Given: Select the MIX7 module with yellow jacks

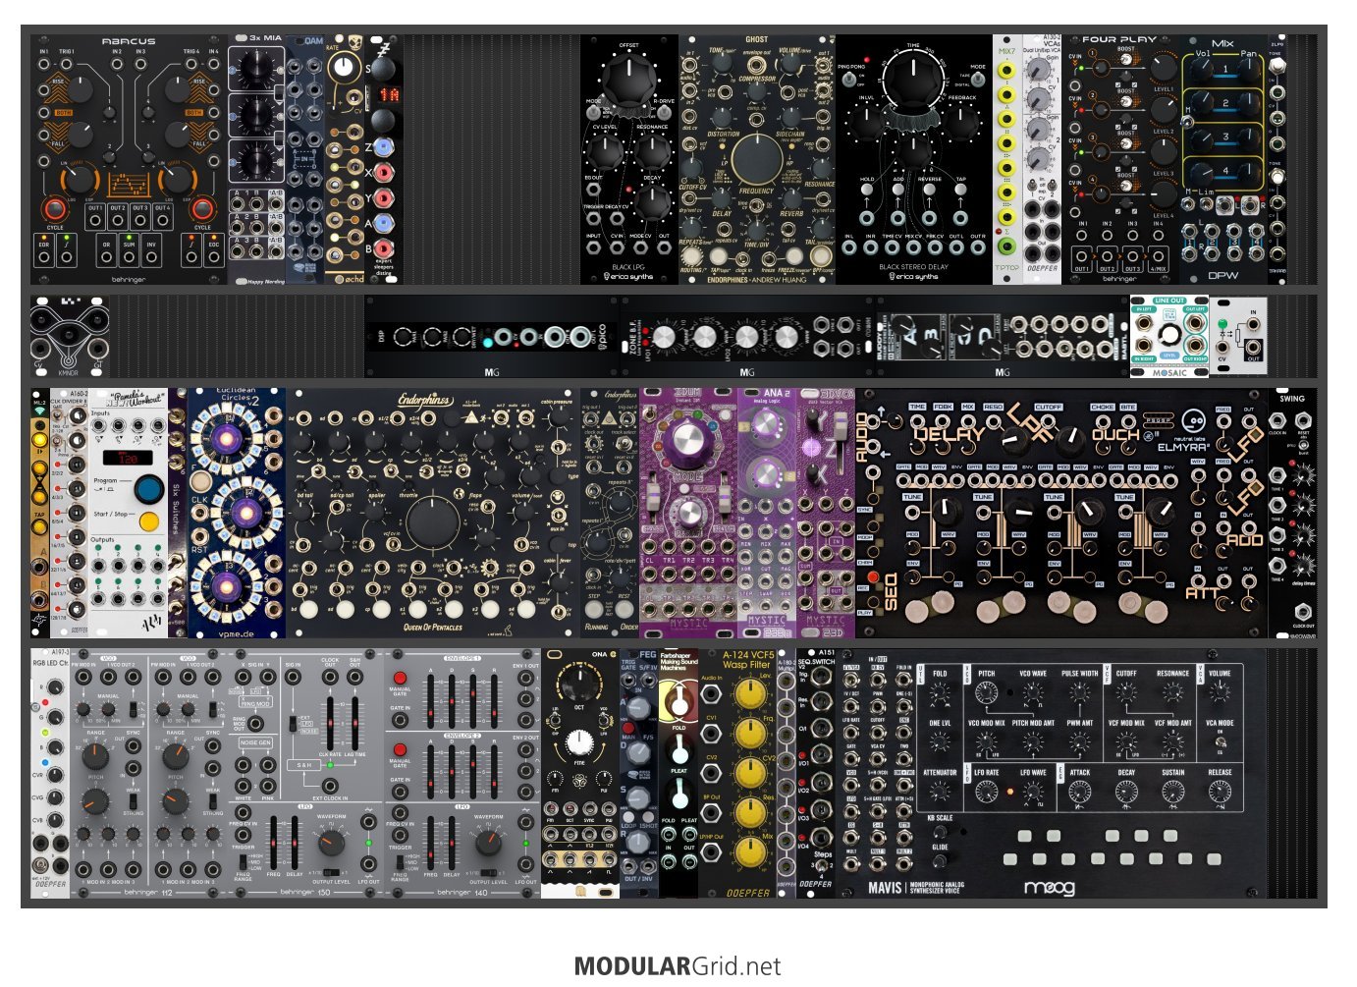Looking at the screenshot, I should point(1007,160).
